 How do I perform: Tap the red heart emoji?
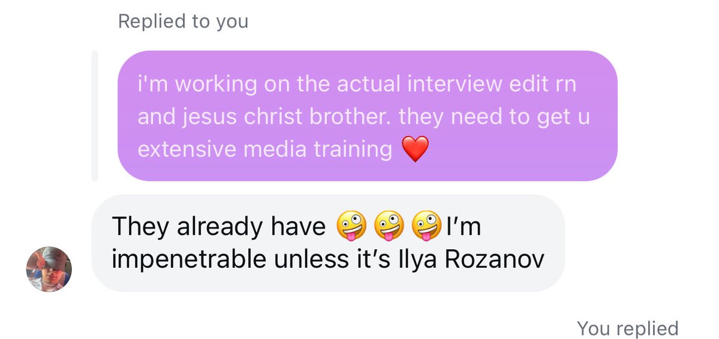416,149
